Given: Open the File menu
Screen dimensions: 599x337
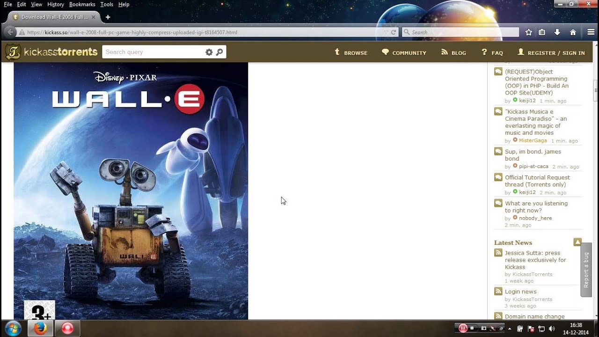Looking at the screenshot, I should (x=8, y=4).
